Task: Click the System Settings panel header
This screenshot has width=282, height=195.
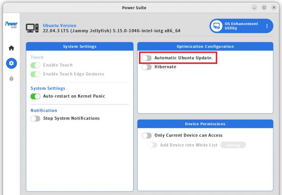Action: [x=80, y=47]
